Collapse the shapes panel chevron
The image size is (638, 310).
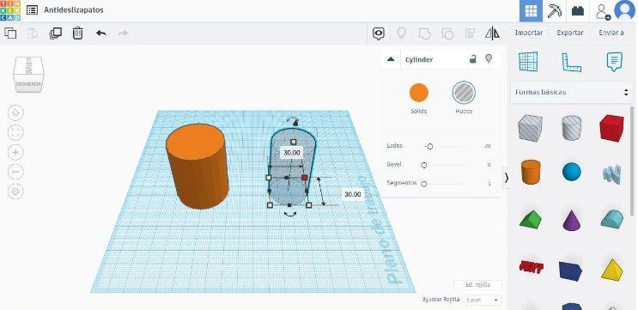(506, 178)
